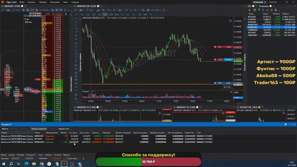Open the Статистика workspace tab

(72, 159)
